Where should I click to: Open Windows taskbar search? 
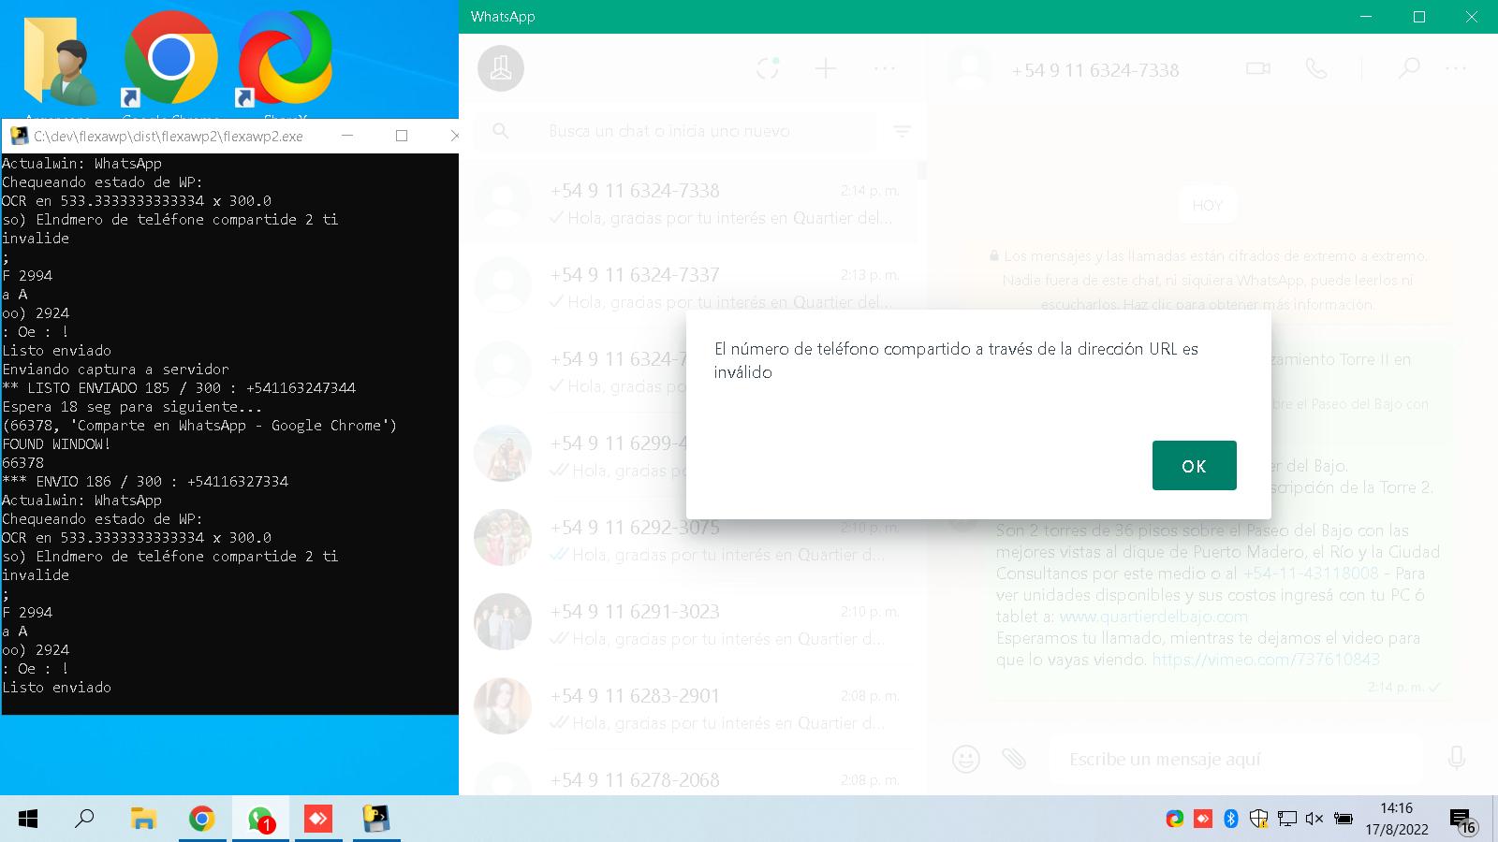84,820
